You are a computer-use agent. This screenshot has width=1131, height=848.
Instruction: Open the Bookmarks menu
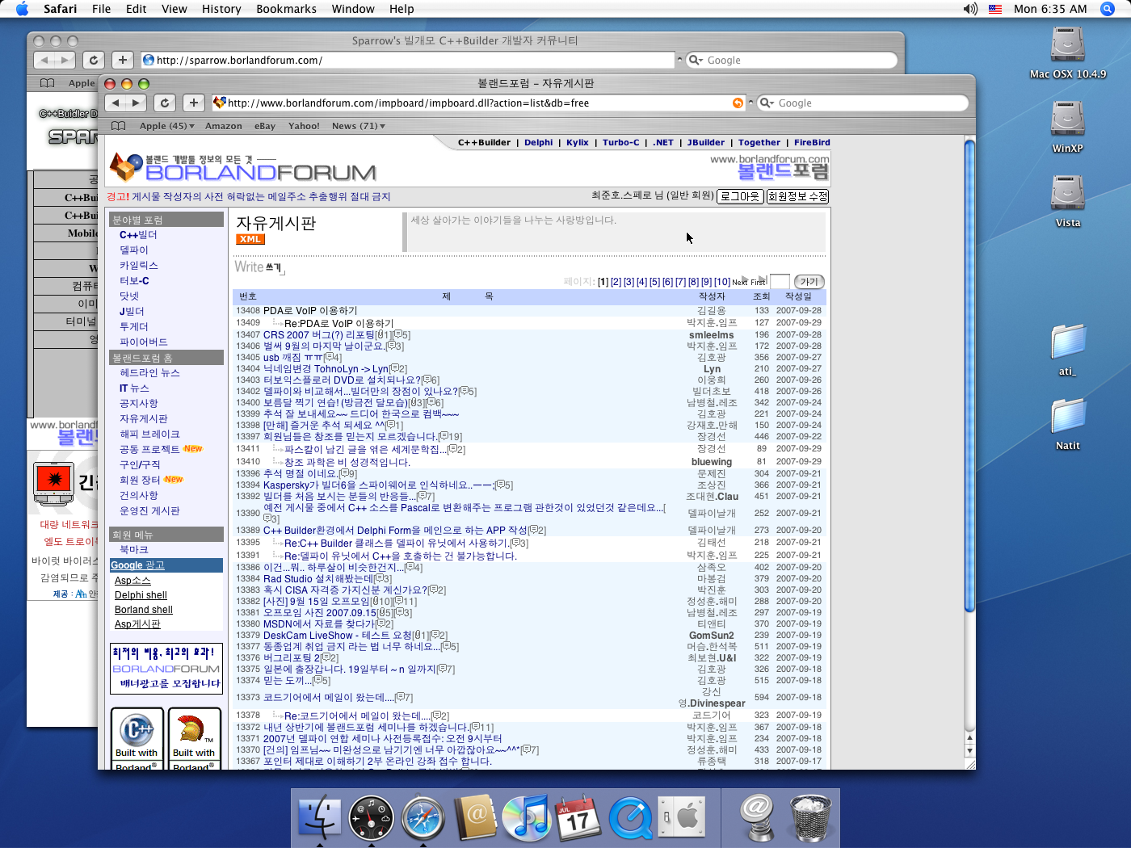(286, 9)
